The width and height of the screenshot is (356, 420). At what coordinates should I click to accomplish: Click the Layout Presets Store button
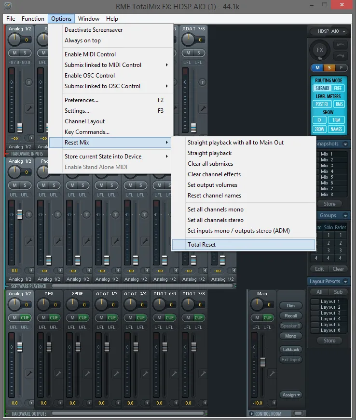pos(329,341)
